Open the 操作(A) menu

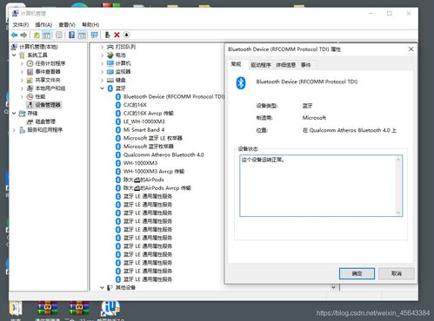(x=43, y=24)
